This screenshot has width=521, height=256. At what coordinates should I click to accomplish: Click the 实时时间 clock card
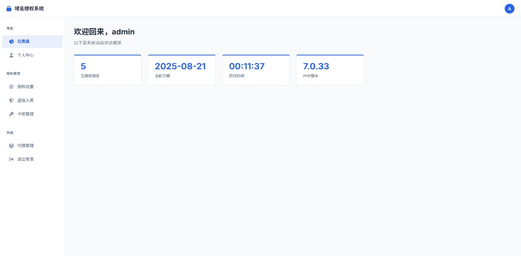256,70
